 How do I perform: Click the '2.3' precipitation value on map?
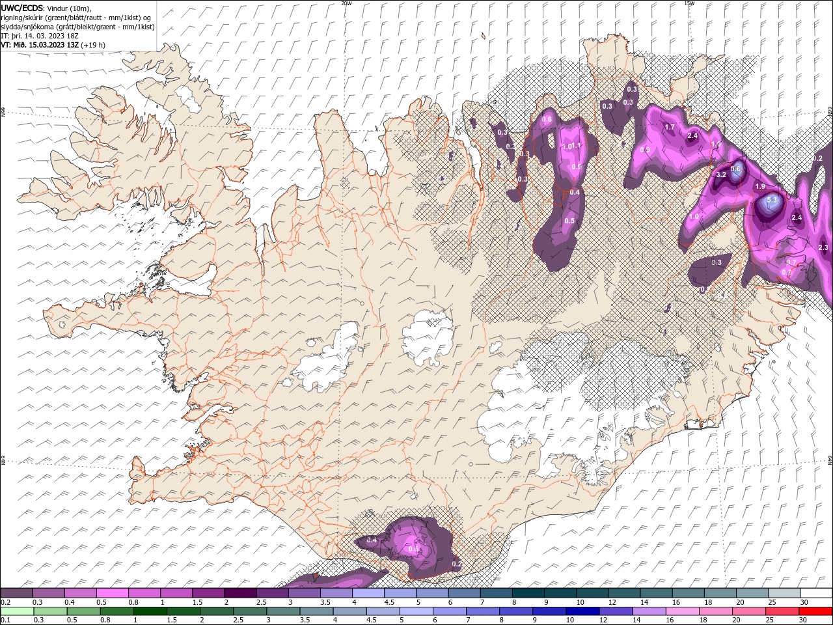tap(823, 247)
